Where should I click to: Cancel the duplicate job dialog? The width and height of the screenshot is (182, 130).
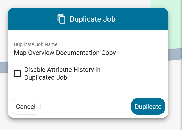pyautogui.click(x=26, y=106)
